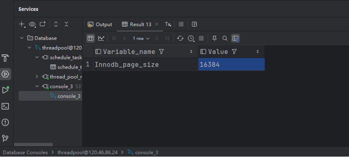Expand the thread_pool node chevron
This screenshot has width=349, height=157.
(37, 77)
